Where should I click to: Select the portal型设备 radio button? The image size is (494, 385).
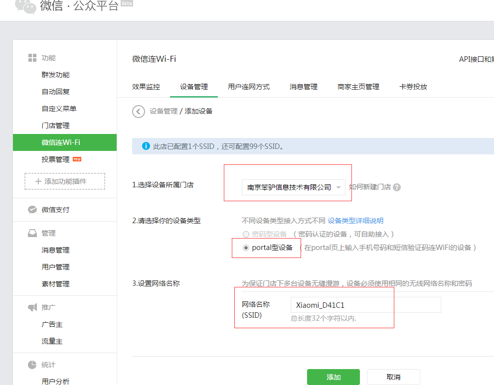pos(246,248)
